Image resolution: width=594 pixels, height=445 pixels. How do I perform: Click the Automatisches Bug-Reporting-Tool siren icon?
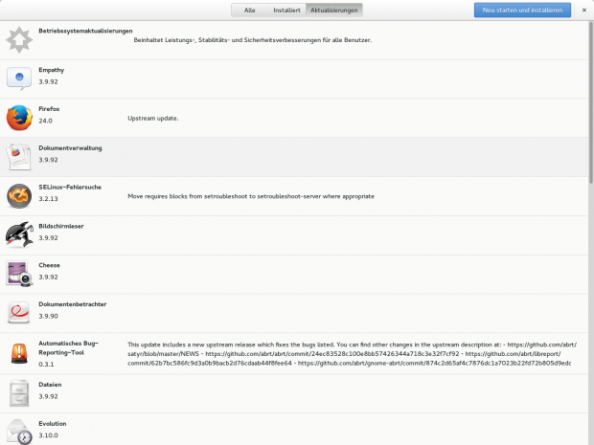pyautogui.click(x=19, y=352)
